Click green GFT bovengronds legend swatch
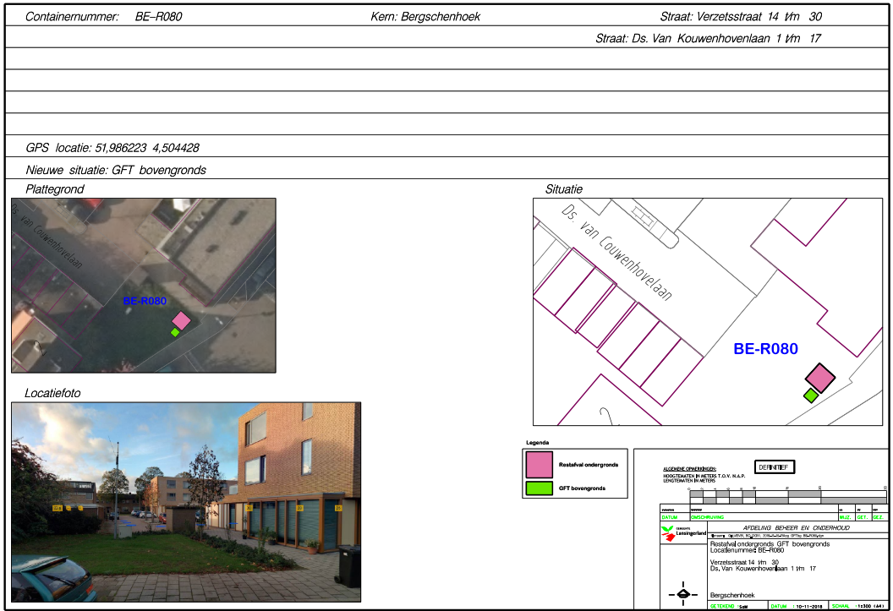Screen dimensions: 893x611 [539, 488]
